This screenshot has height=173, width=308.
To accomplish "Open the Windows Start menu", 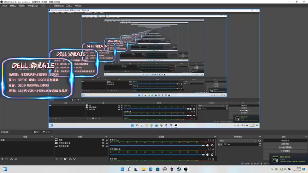I will click(x=122, y=169).
